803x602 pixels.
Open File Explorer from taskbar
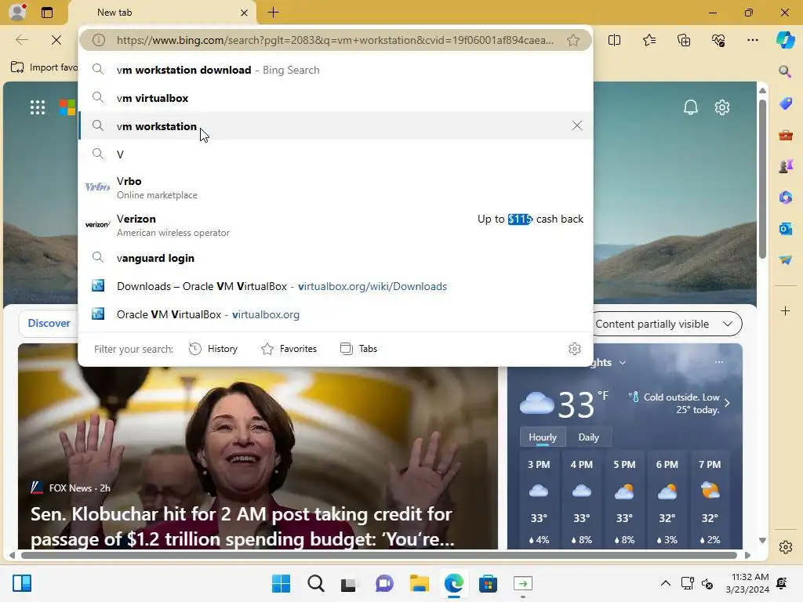tap(419, 583)
